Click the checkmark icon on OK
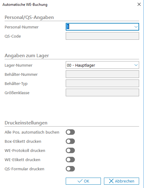Viewport: 144px width, 188px height. tap(80, 181)
